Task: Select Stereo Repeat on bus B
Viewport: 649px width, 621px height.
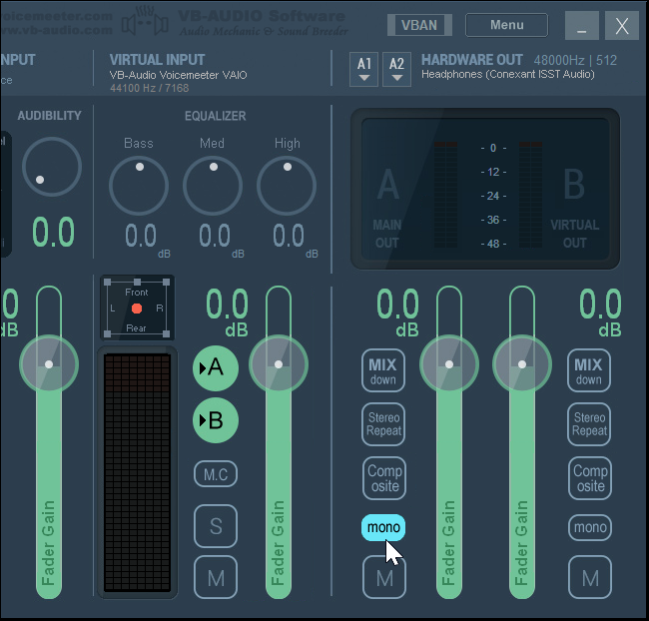Action: click(x=589, y=424)
